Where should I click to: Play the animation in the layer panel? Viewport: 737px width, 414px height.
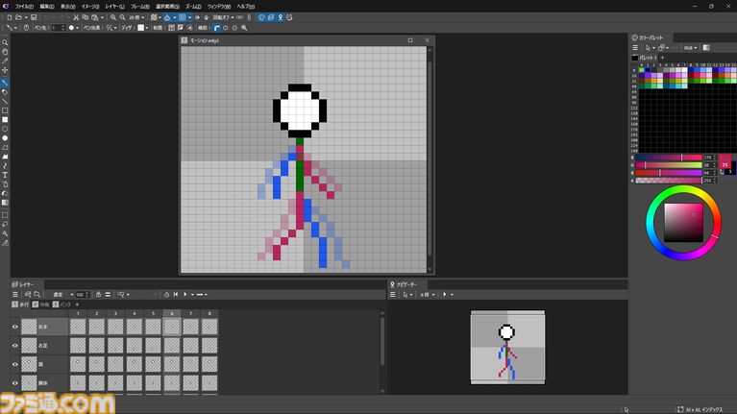185,295
